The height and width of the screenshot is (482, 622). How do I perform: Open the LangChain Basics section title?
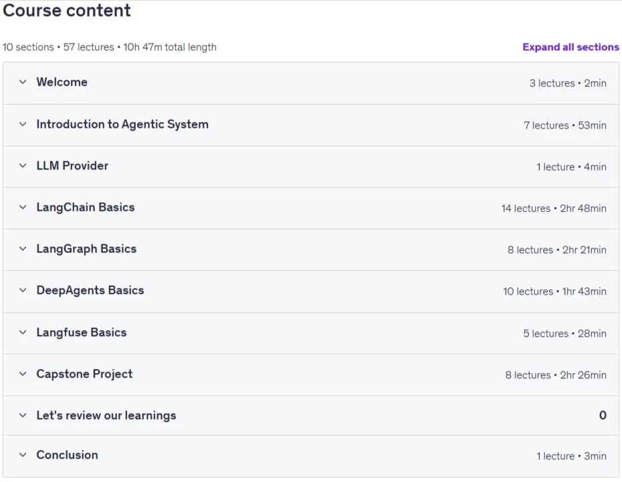tap(86, 208)
